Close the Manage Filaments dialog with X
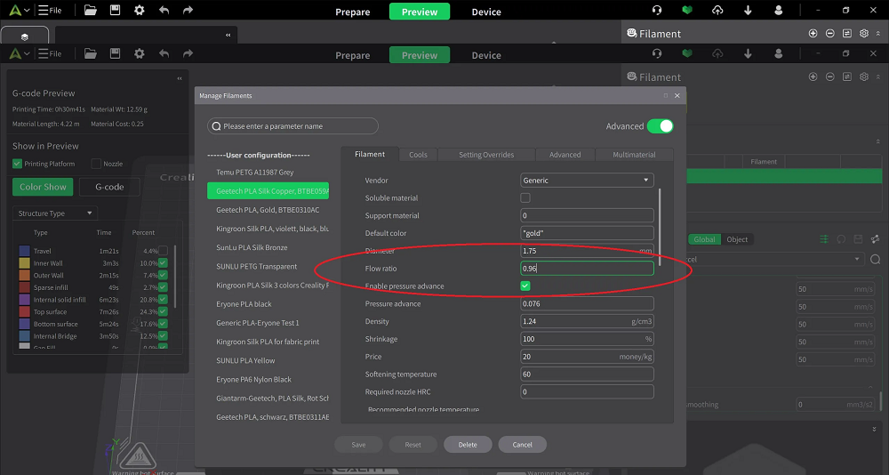The width and height of the screenshot is (889, 475). pos(677,95)
